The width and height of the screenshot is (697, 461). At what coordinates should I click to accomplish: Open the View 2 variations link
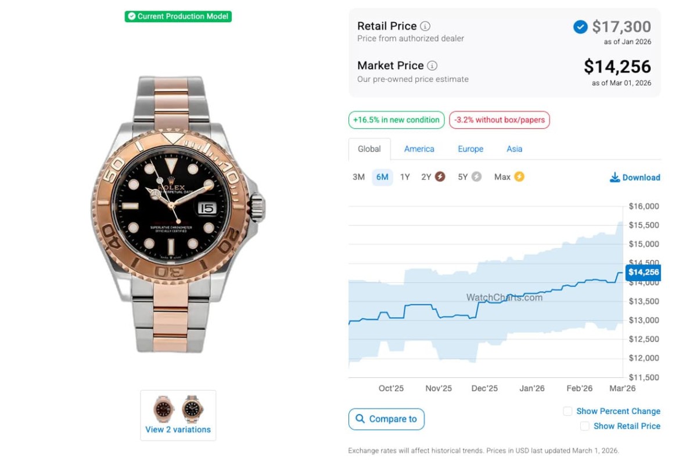tap(178, 430)
